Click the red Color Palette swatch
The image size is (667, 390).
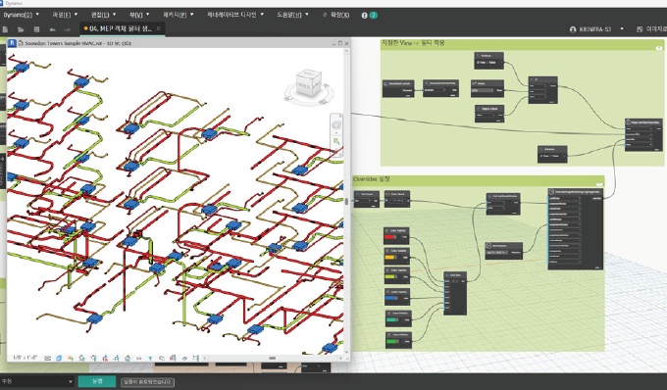pyautogui.click(x=390, y=237)
